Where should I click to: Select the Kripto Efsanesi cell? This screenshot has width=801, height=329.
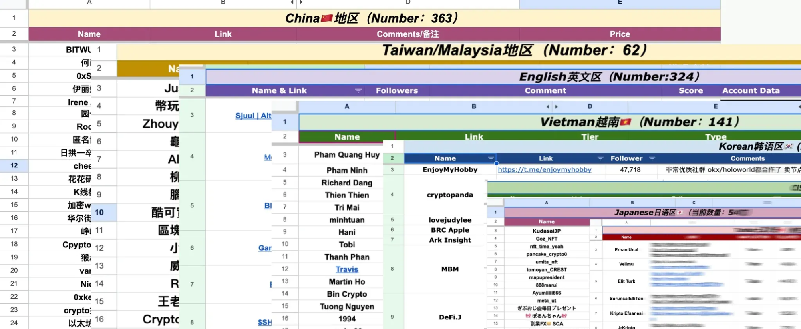click(626, 313)
